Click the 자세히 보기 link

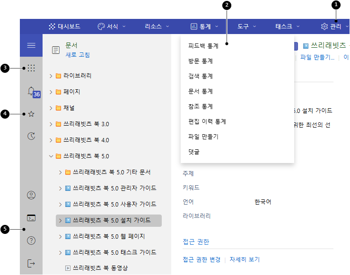point(245,259)
